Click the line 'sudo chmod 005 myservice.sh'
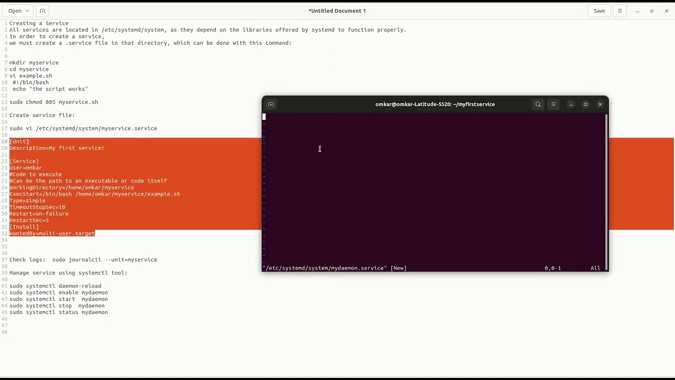 53,102
